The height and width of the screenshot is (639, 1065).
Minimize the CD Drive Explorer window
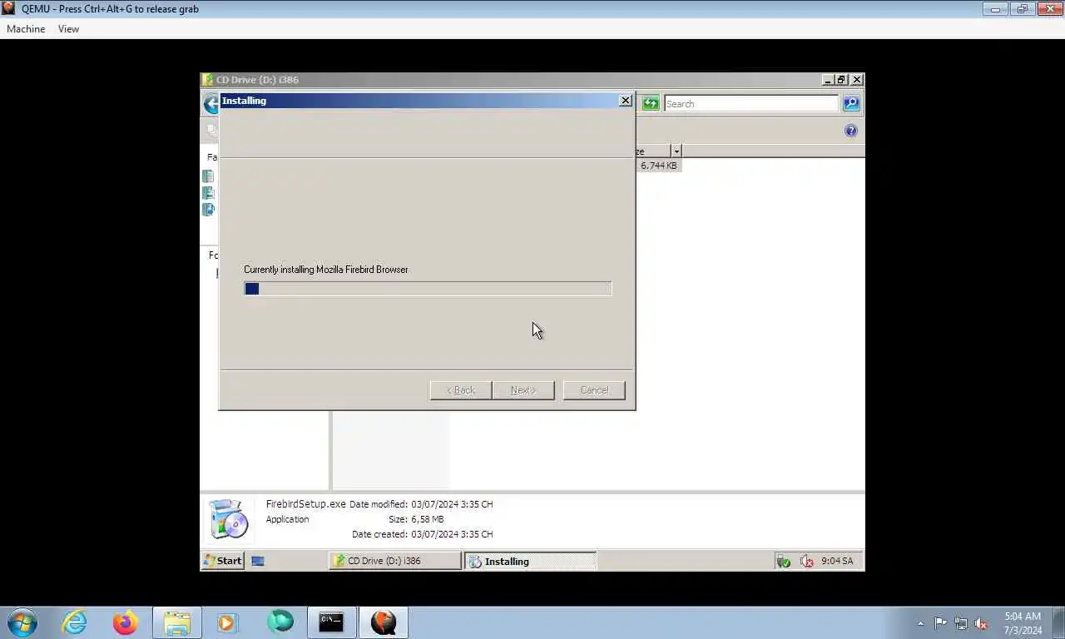click(828, 80)
